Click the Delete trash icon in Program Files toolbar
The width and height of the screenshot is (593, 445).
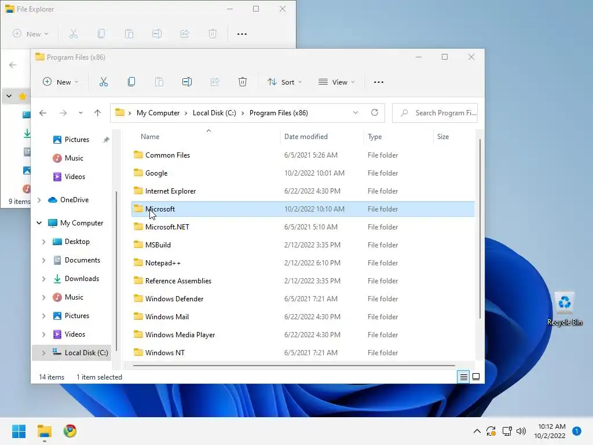[x=243, y=82]
